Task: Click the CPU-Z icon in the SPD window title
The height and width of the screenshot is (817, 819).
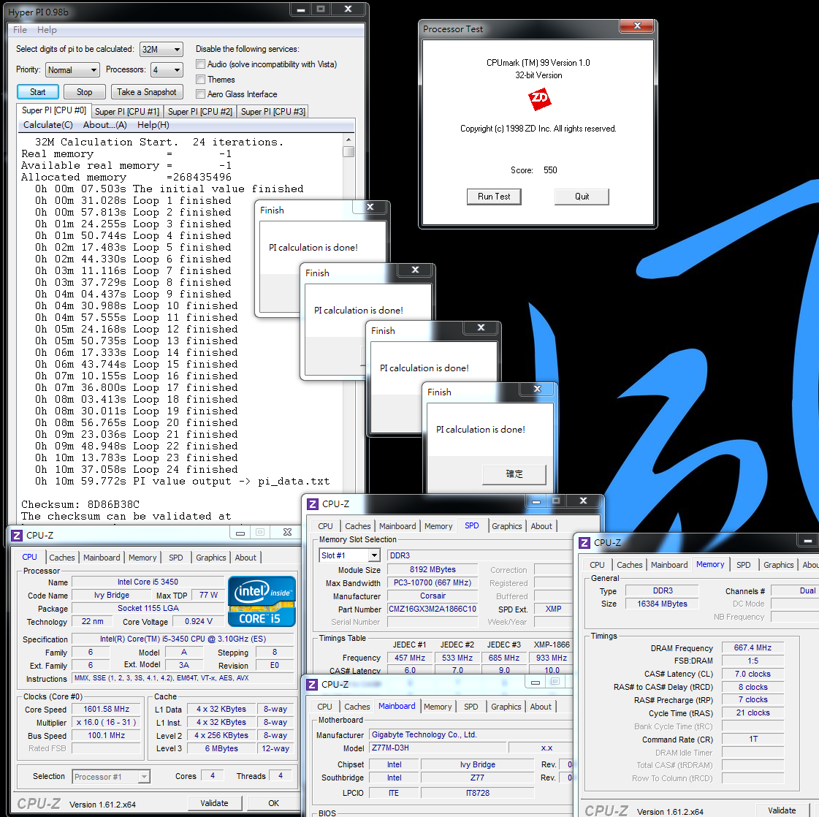Action: pos(313,504)
